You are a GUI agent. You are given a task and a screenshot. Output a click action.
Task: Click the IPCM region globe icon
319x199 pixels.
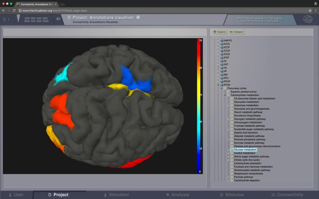click(222, 84)
